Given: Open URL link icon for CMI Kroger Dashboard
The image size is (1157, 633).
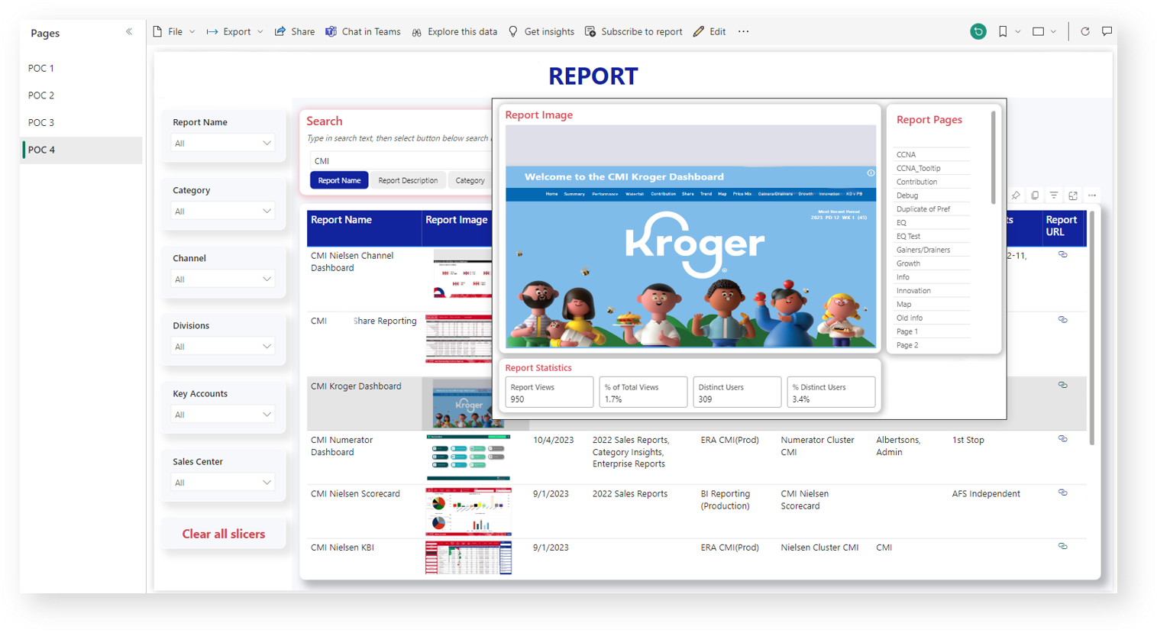Looking at the screenshot, I should pos(1062,385).
